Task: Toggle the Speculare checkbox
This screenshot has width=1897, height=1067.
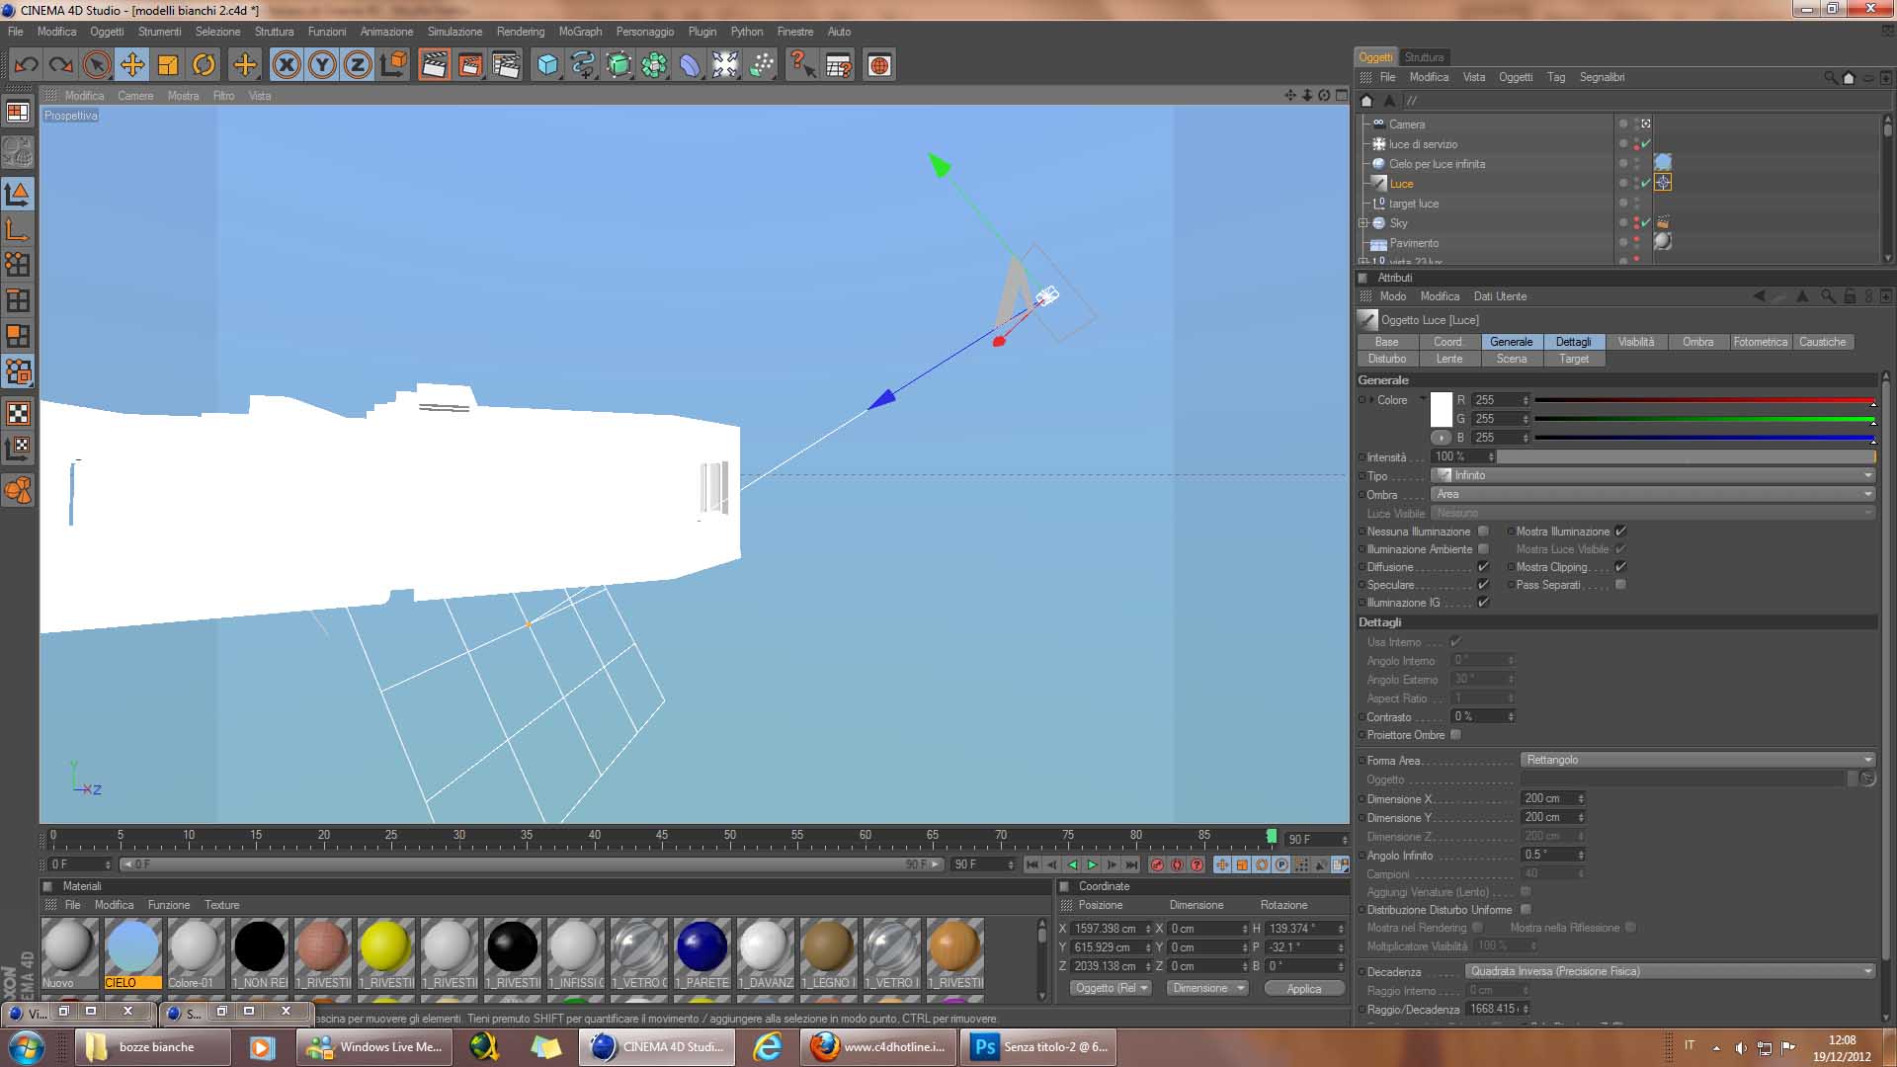Action: coord(1483,585)
